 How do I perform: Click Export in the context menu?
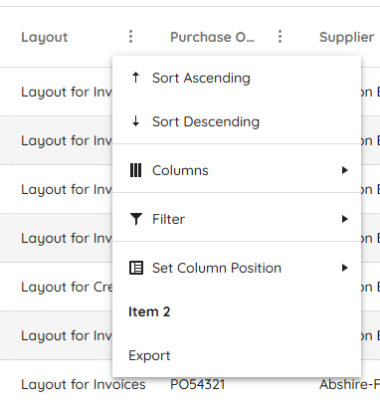[237, 355]
